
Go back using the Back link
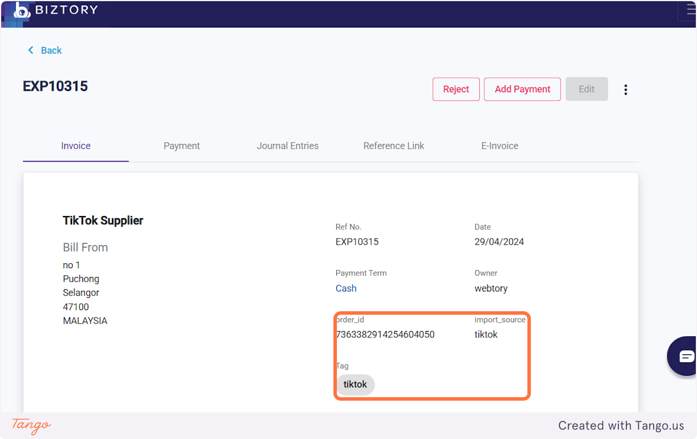click(x=45, y=51)
